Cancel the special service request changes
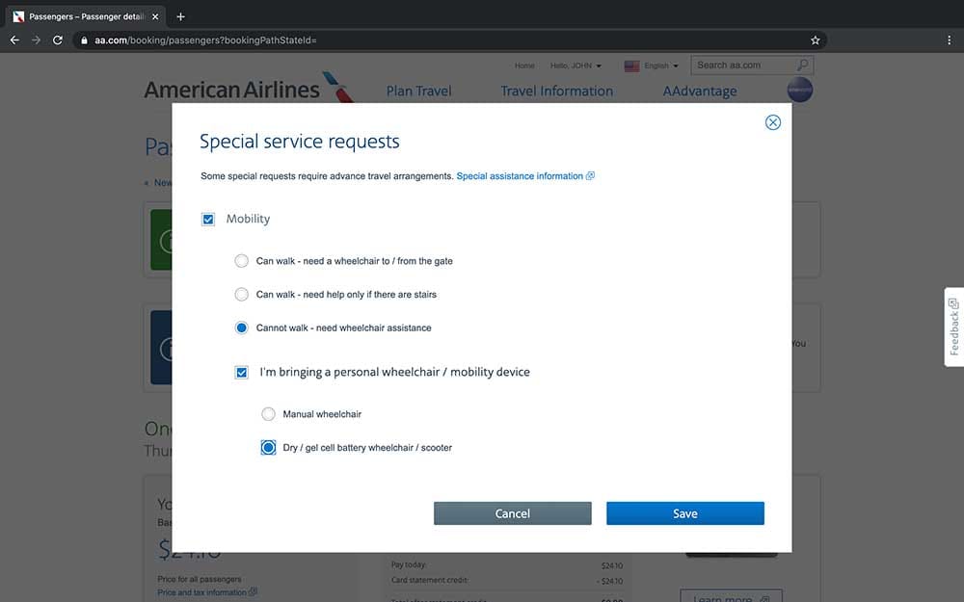 click(x=512, y=513)
